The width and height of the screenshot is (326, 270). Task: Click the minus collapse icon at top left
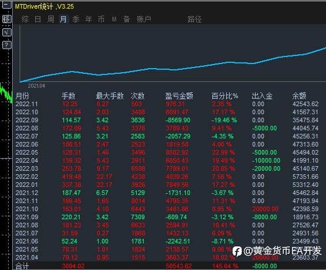coord(6,5)
